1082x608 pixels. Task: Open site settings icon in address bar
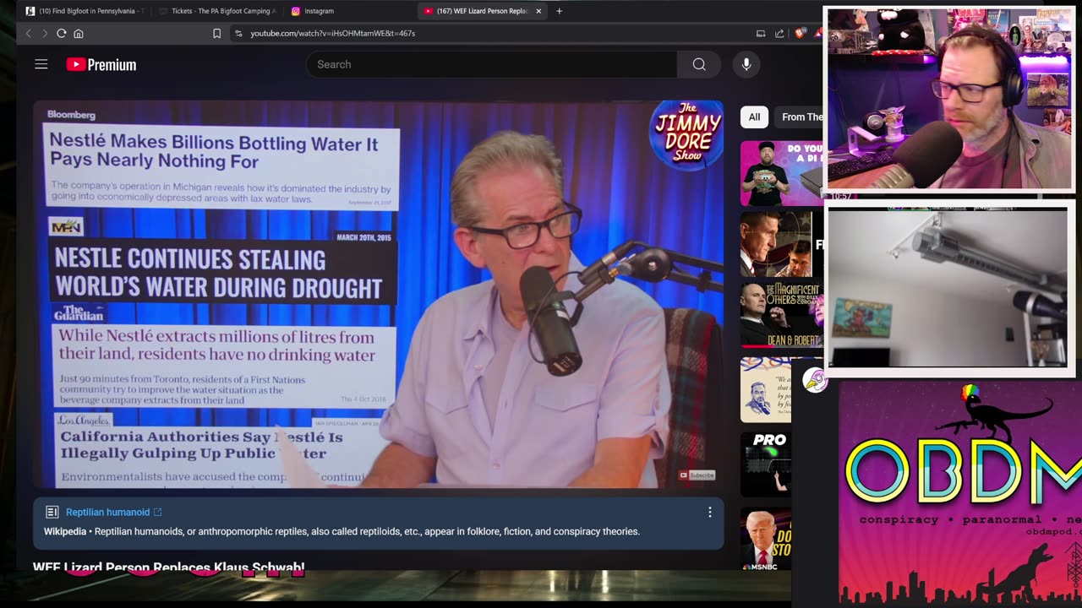click(238, 33)
